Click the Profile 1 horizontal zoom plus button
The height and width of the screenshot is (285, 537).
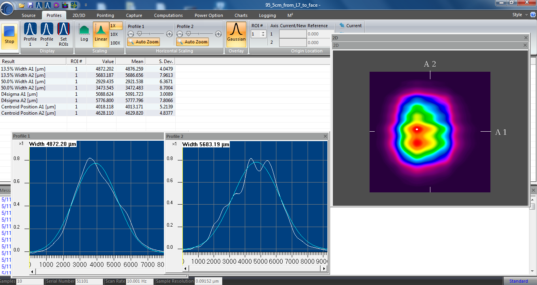pos(169,34)
